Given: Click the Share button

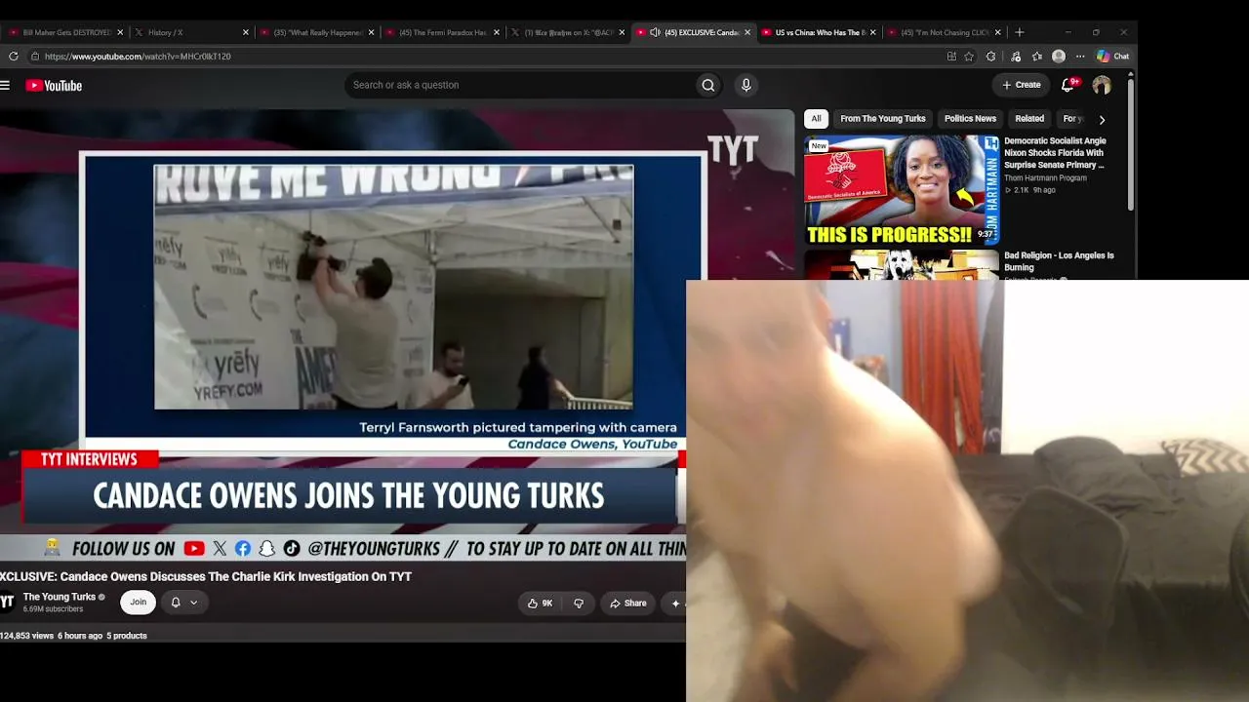Looking at the screenshot, I should [x=628, y=604].
